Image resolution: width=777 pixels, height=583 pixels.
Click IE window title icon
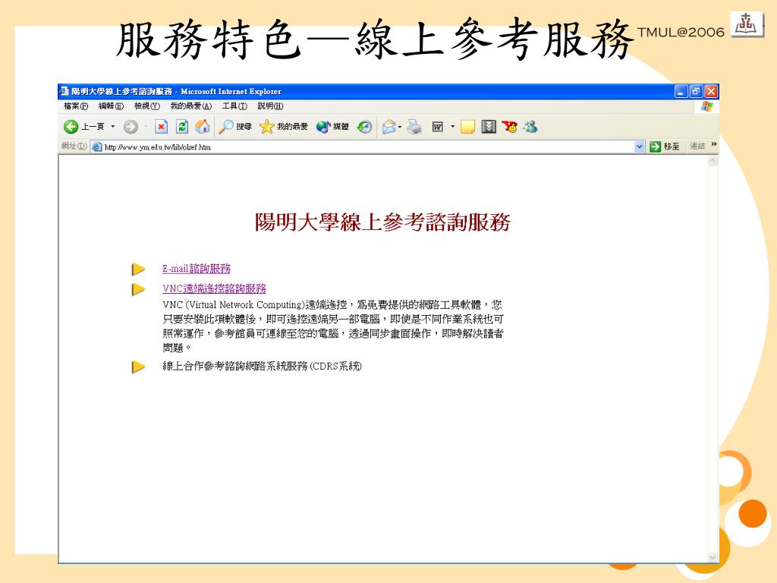point(64,91)
